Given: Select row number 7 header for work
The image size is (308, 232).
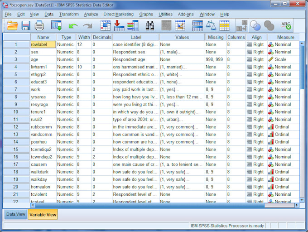Looking at the screenshot, I should (x=16, y=89).
